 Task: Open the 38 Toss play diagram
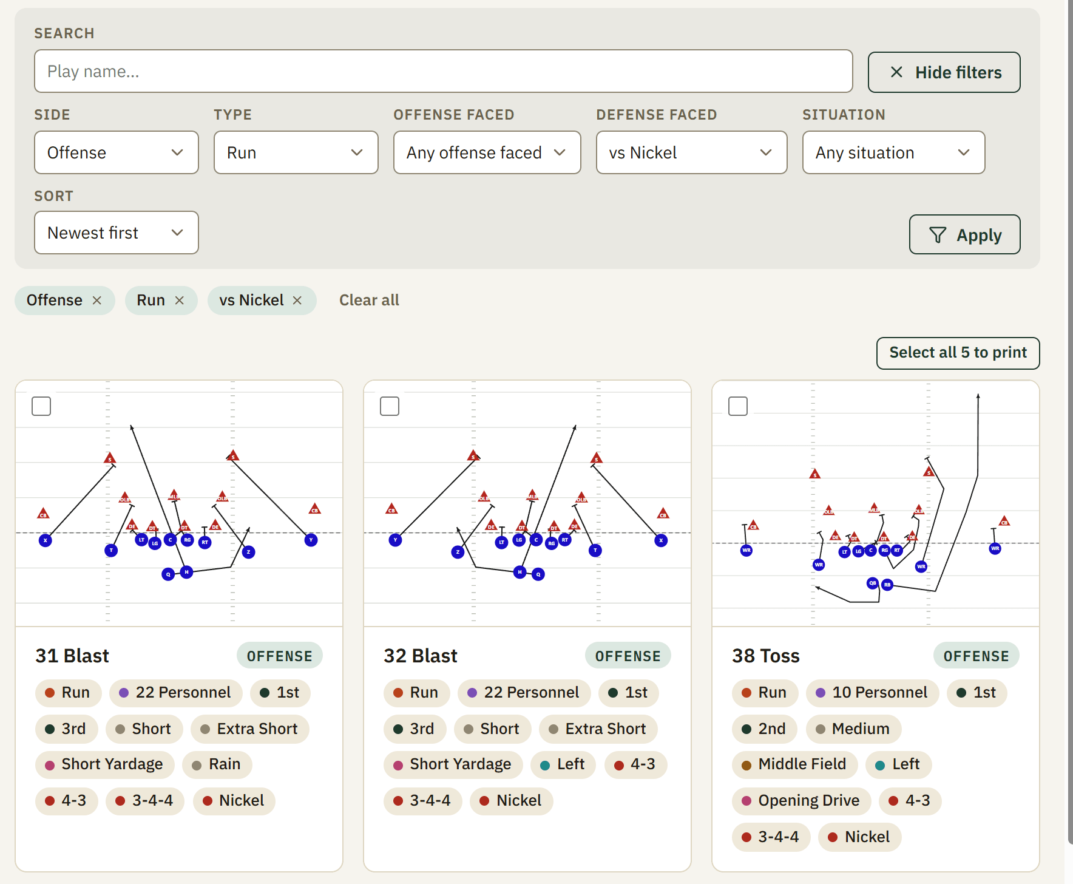point(876,503)
